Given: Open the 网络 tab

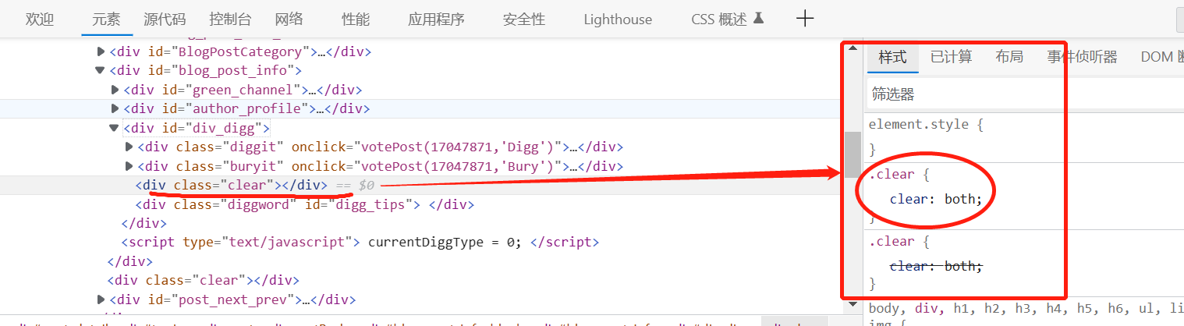Looking at the screenshot, I should click(289, 19).
